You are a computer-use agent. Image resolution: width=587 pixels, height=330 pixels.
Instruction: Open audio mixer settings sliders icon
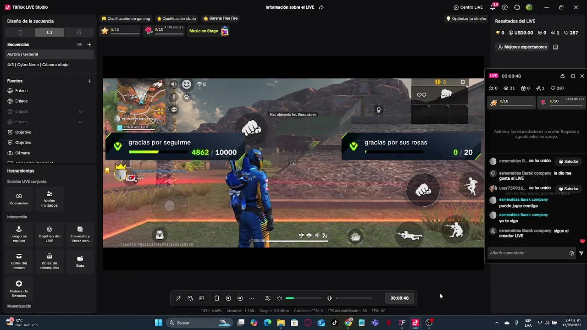tap(268, 298)
